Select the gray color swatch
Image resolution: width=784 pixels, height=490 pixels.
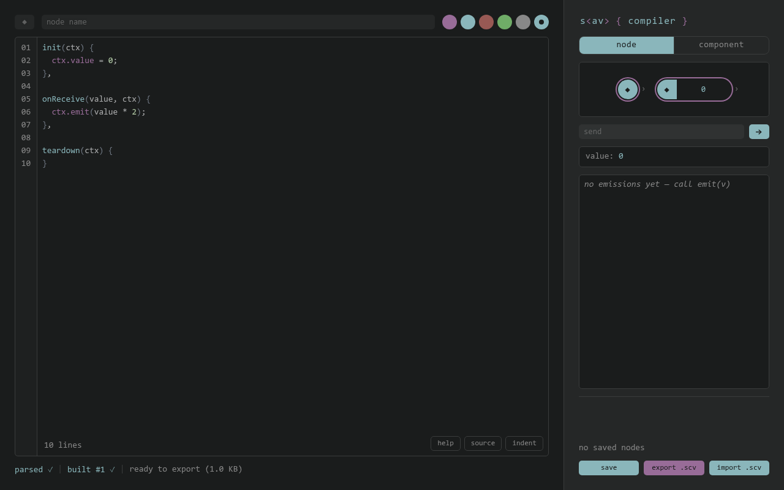(523, 22)
